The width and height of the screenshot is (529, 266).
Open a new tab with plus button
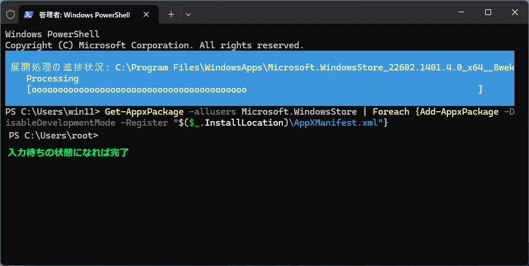[171, 15]
